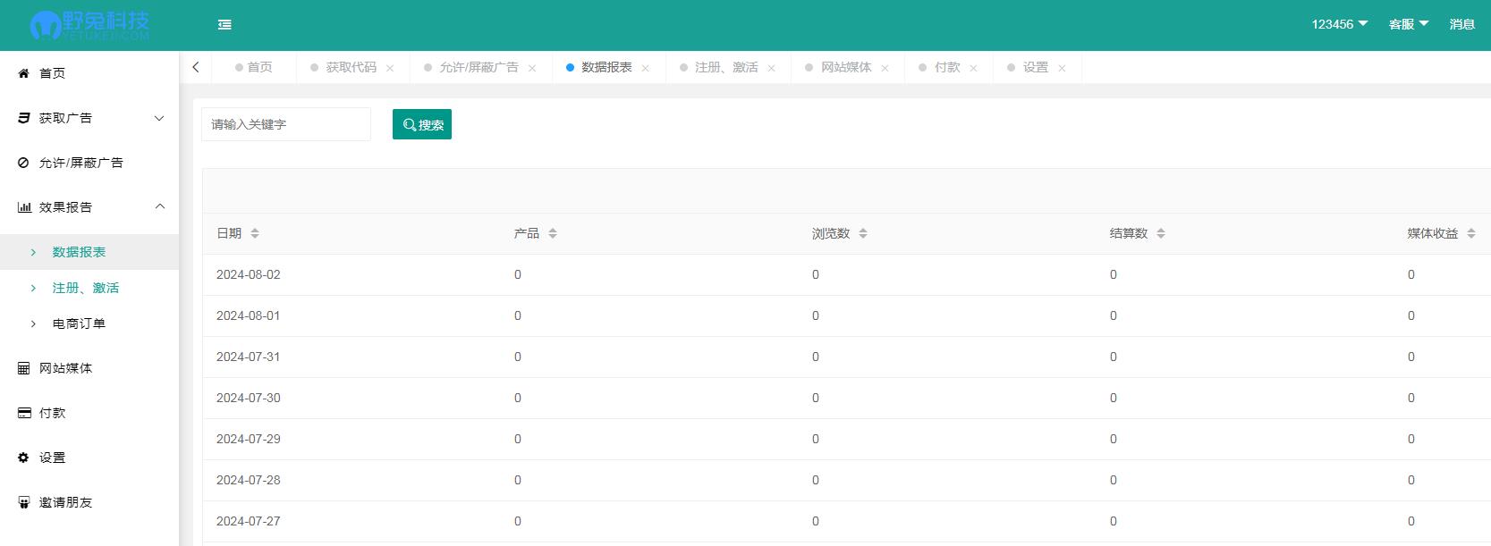Viewport: 1491px width, 546px height.
Task: Click the 获取广告 sidebar icon
Action: [24, 118]
